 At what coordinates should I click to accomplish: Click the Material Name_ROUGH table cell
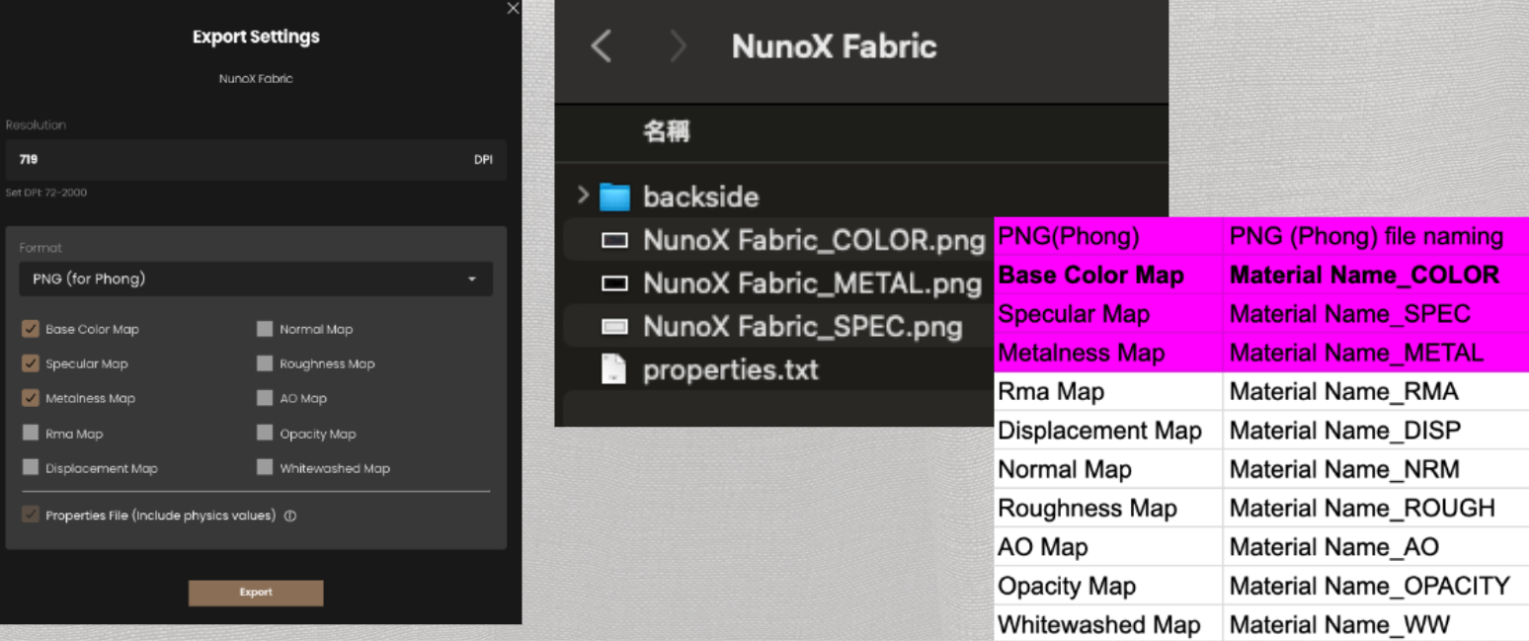(x=1376, y=508)
